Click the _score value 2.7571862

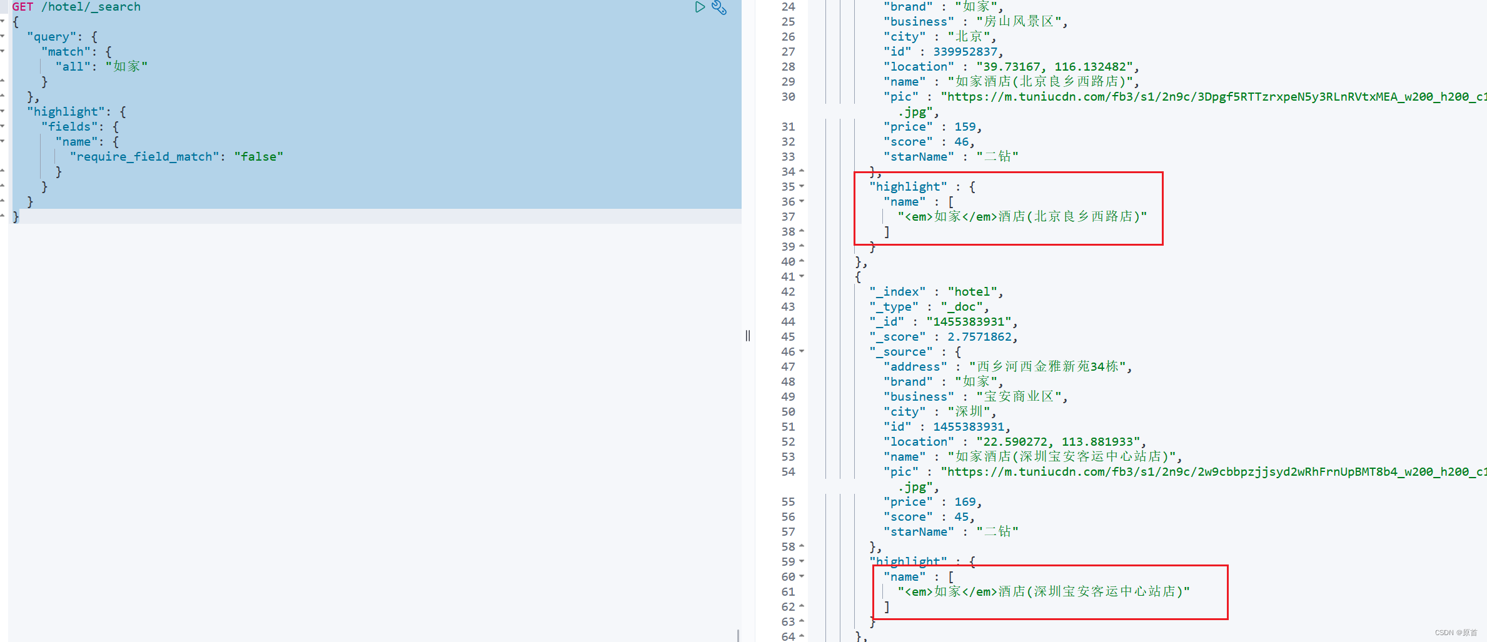pos(979,337)
